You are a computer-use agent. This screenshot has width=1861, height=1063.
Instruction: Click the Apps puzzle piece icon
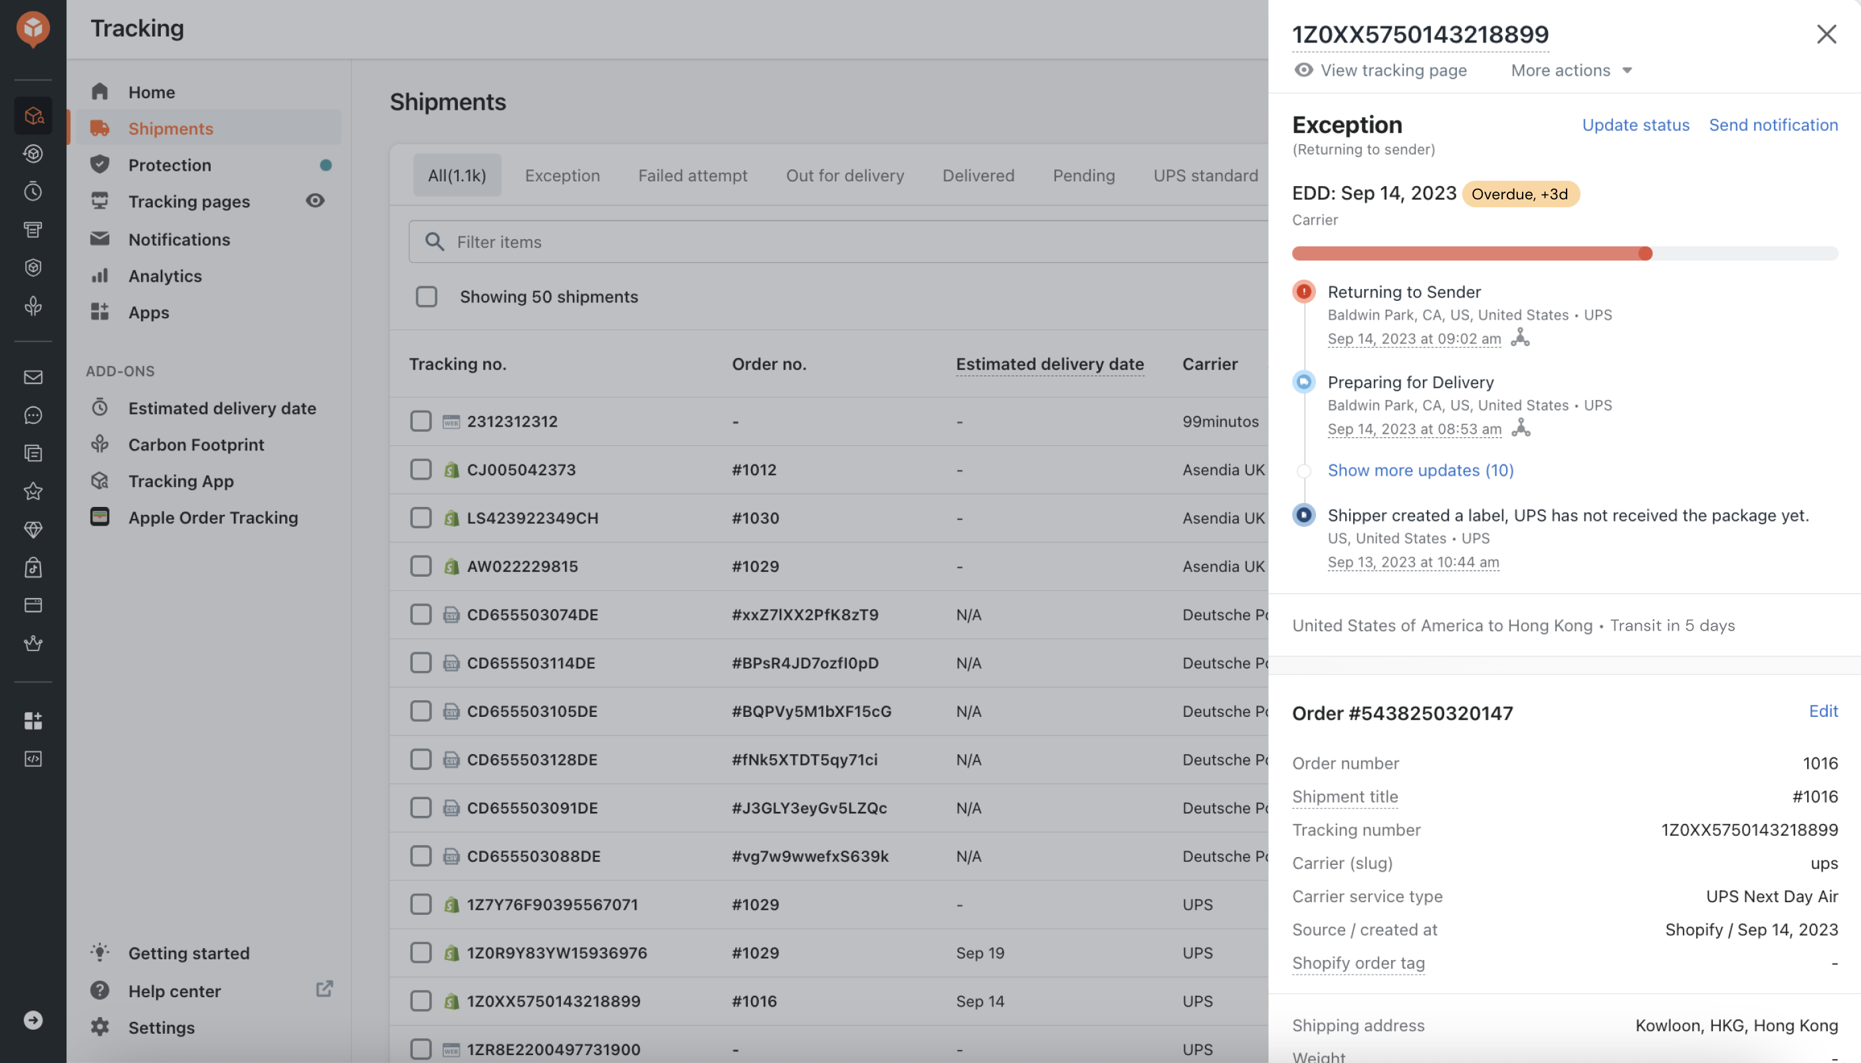point(100,313)
